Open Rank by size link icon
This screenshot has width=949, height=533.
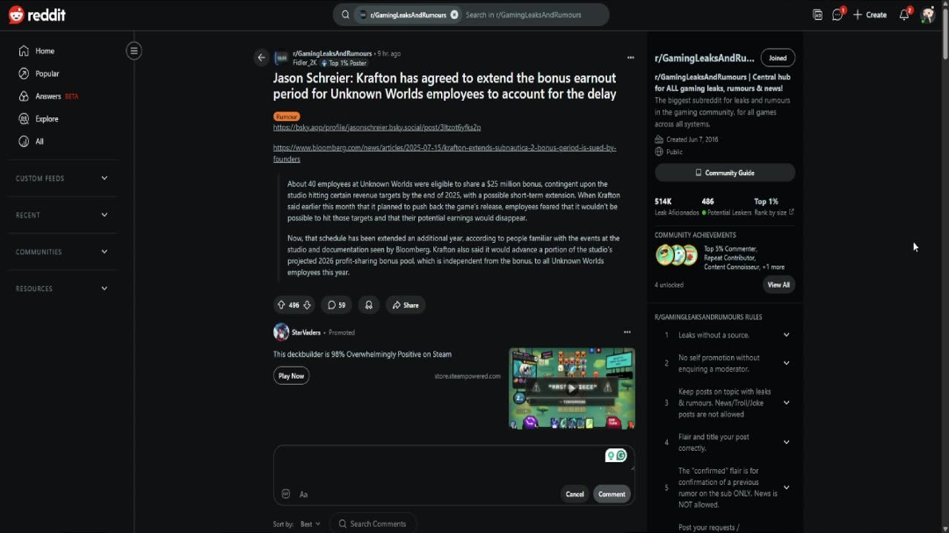791,212
